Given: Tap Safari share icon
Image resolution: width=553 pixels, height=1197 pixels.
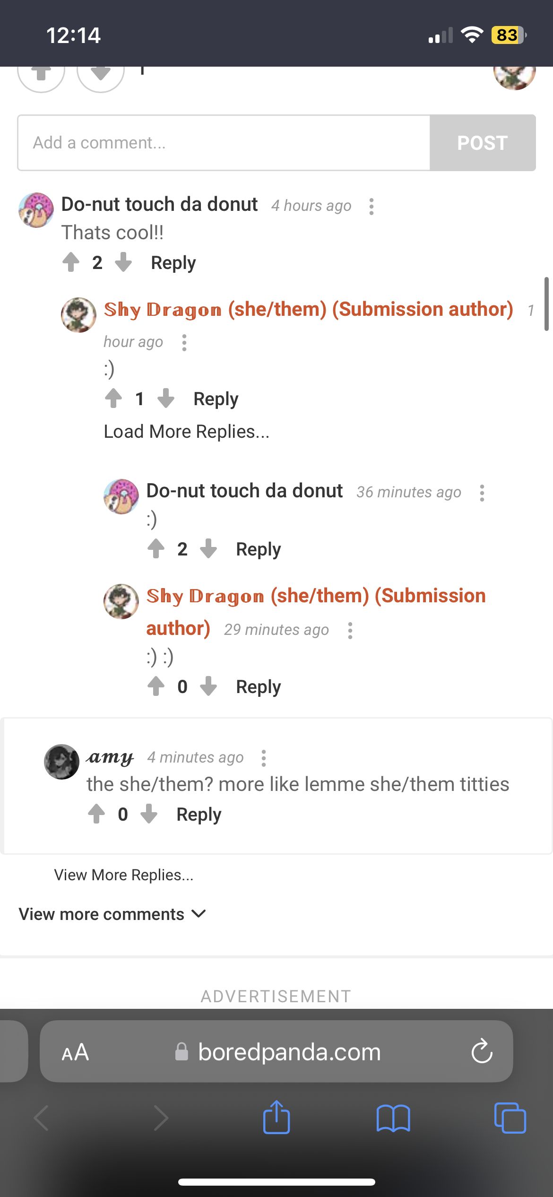Looking at the screenshot, I should pos(276,1118).
